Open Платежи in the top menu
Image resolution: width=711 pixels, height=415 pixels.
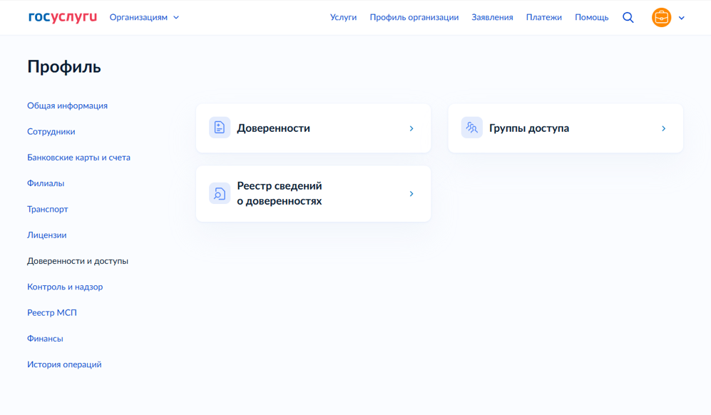(543, 17)
